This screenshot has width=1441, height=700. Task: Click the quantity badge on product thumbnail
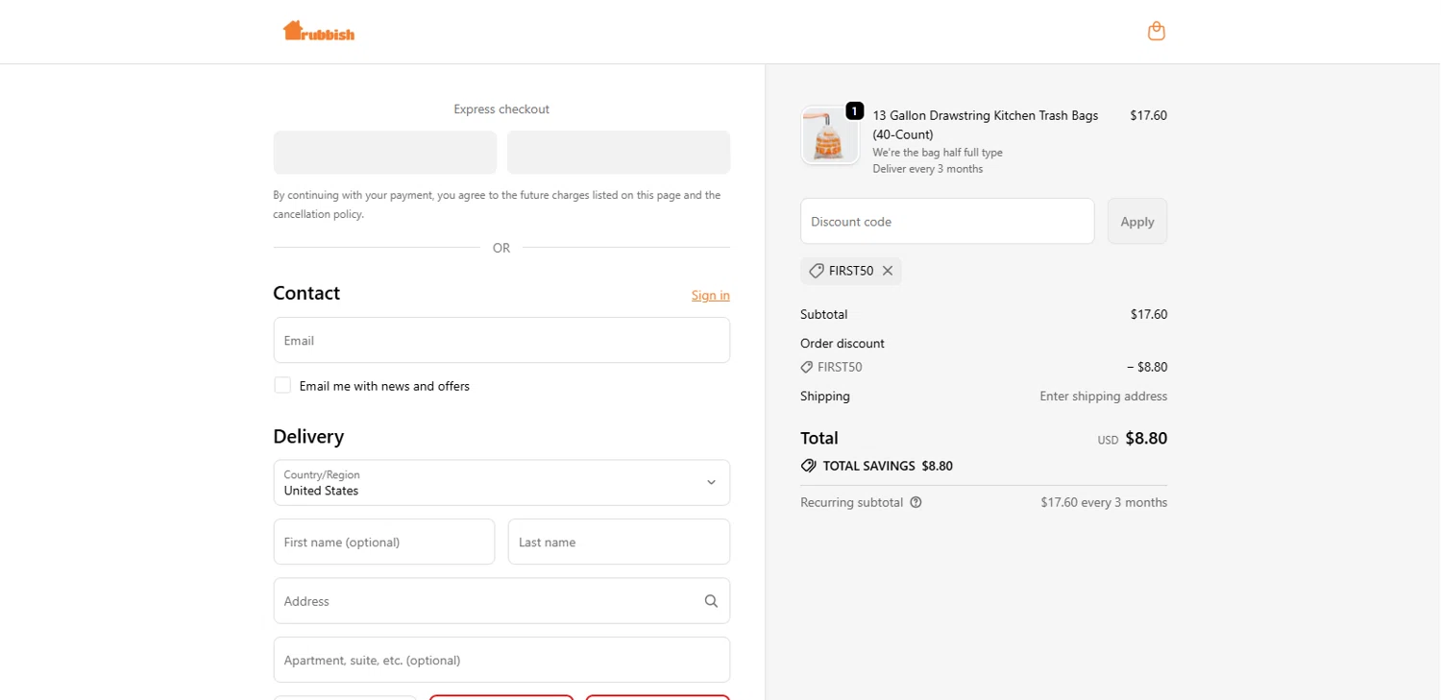tap(855, 110)
